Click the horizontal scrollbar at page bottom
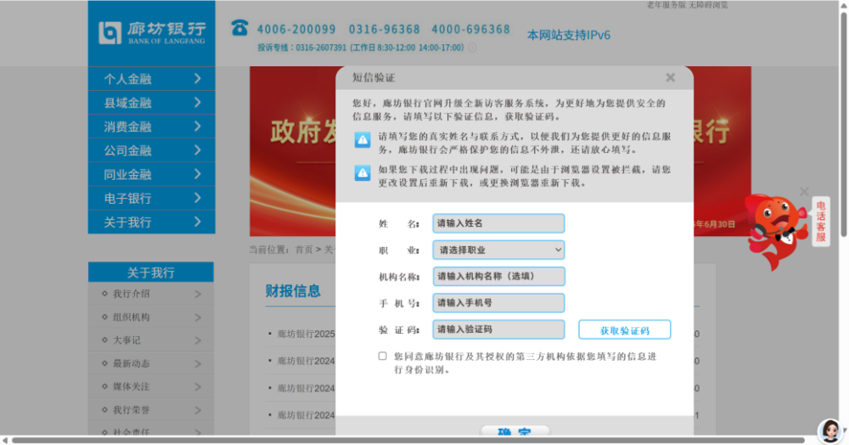 [x=409, y=440]
